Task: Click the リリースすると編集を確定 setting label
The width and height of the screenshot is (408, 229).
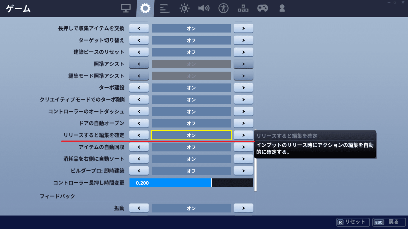Action: pos(94,135)
